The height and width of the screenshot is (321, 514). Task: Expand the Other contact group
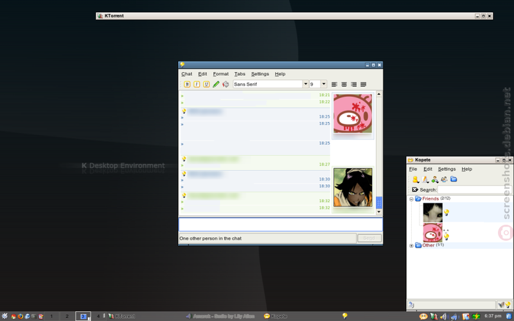pos(411,245)
